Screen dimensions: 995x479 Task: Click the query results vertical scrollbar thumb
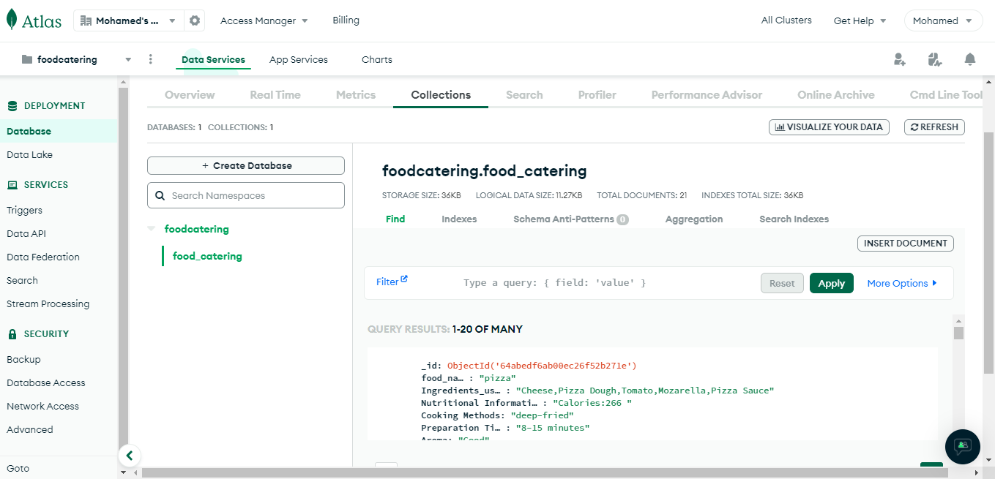[x=958, y=333]
